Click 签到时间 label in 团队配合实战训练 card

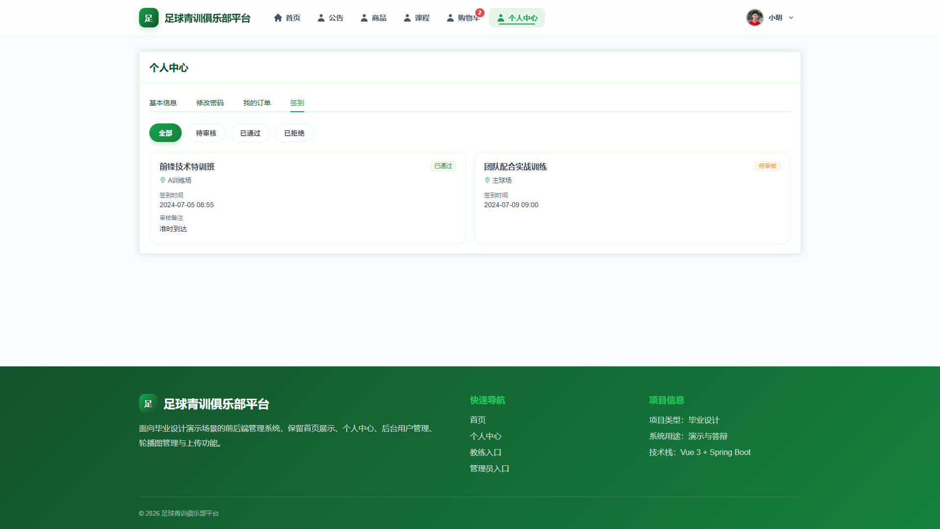tap(496, 195)
